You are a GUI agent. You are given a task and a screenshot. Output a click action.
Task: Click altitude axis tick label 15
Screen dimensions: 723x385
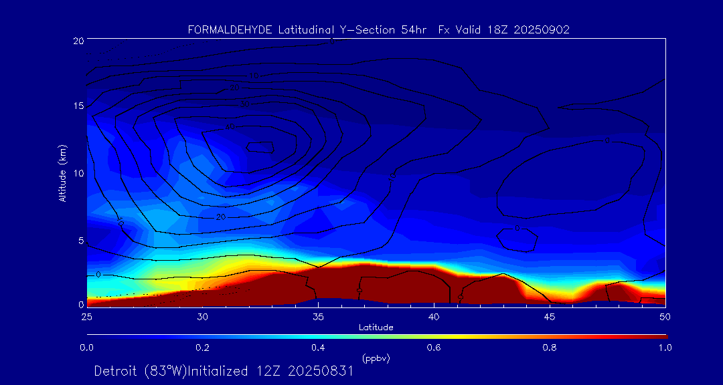tap(78, 106)
